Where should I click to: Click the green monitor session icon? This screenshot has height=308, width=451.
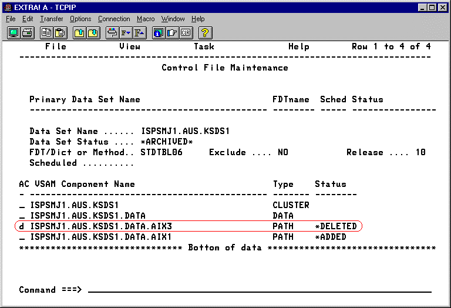(x=14, y=32)
